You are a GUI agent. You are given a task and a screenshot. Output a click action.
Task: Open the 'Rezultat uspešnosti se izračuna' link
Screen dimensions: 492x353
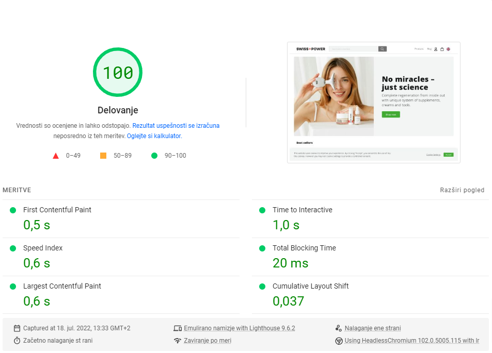(176, 126)
